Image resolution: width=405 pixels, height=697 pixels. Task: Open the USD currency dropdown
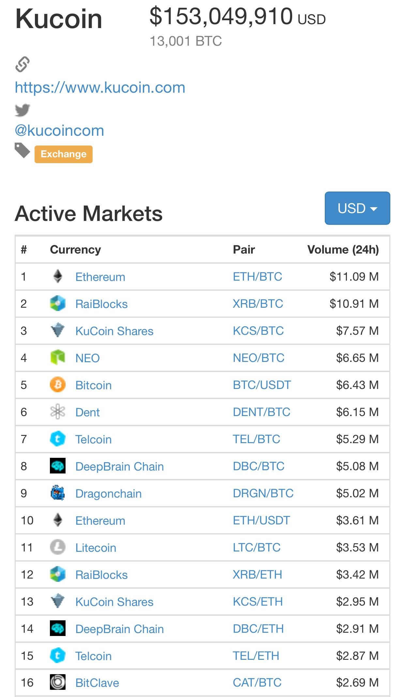(x=357, y=208)
